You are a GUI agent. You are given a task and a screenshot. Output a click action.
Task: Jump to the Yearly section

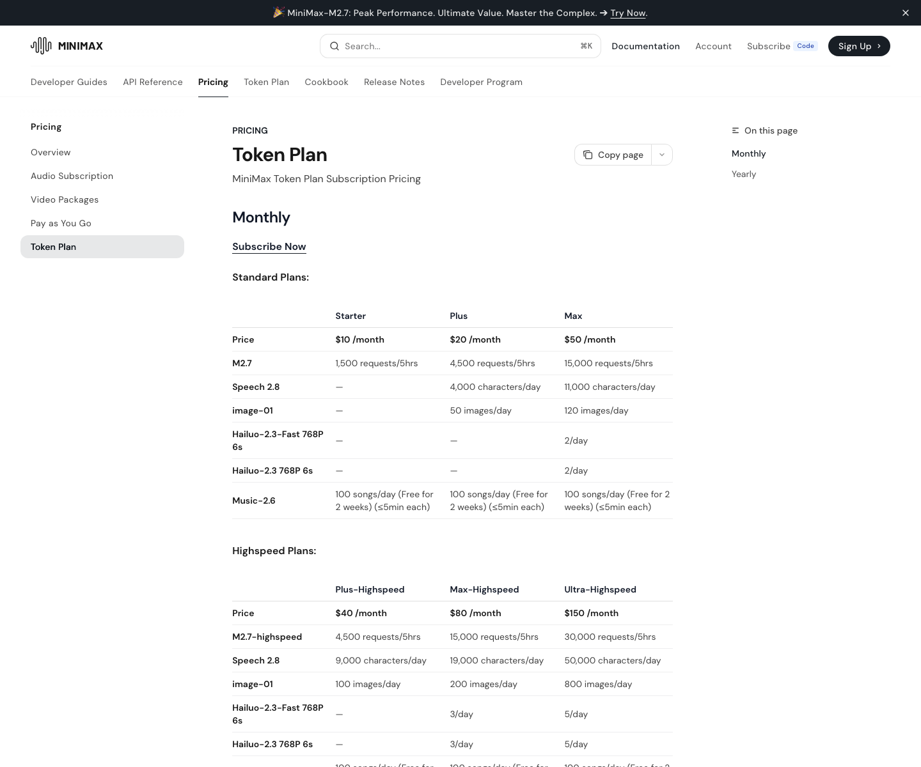(x=744, y=174)
